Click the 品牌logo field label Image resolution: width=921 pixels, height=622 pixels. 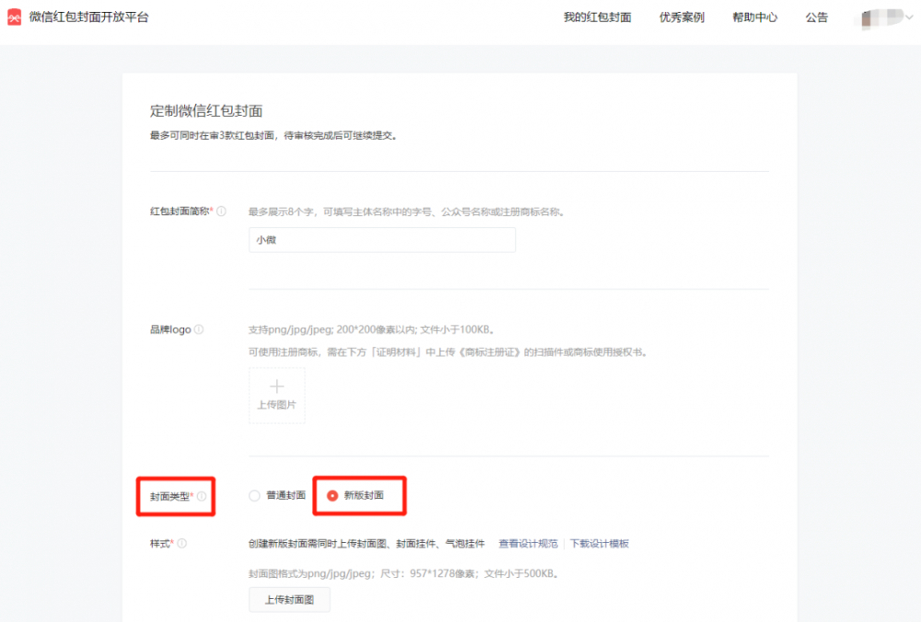[170, 329]
